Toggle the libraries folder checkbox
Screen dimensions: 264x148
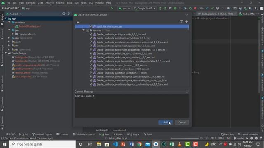tap(87, 30)
